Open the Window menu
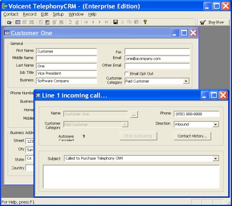This screenshot has height=206, width=232. (76, 14)
